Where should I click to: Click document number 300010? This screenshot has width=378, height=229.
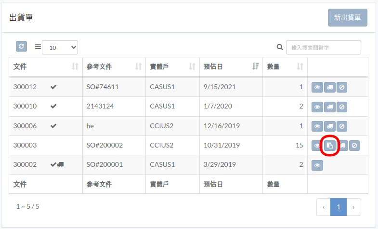[x=25, y=106]
